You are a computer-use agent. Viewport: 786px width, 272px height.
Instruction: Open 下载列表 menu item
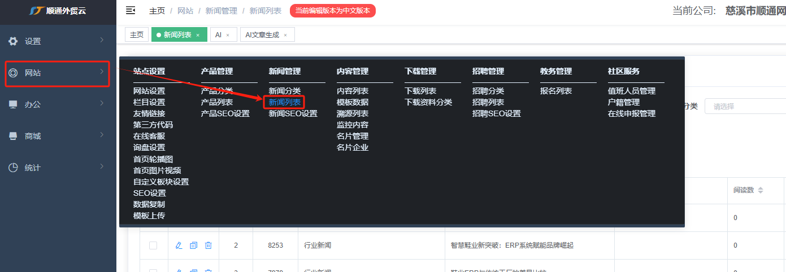click(x=420, y=91)
